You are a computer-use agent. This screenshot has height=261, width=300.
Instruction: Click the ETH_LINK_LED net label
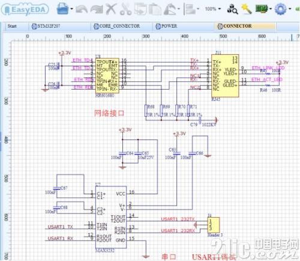268,68
